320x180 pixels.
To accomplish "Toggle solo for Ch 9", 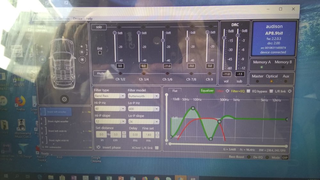I will tap(211, 26).
